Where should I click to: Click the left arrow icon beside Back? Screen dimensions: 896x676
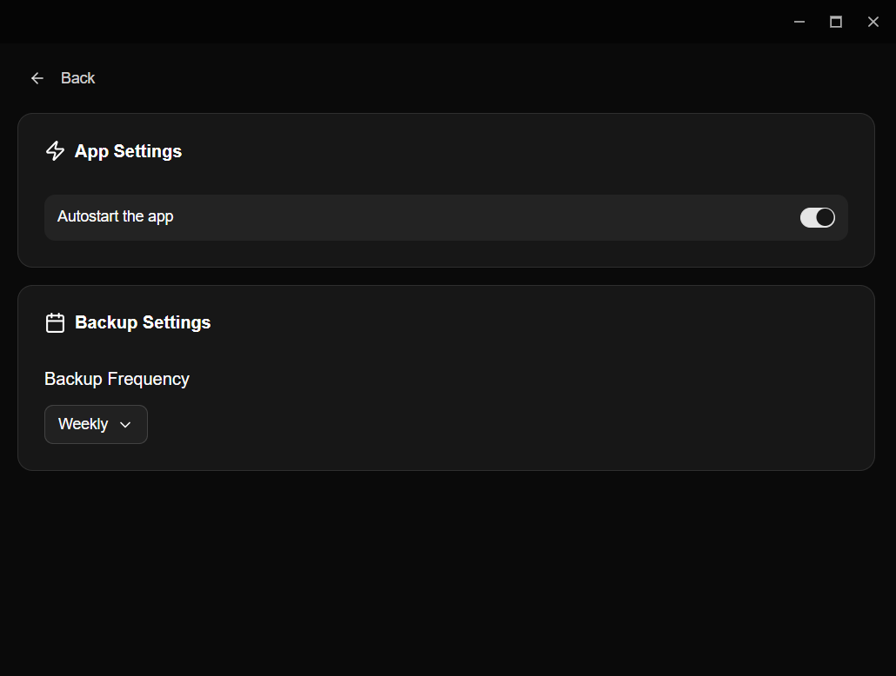[x=37, y=78]
